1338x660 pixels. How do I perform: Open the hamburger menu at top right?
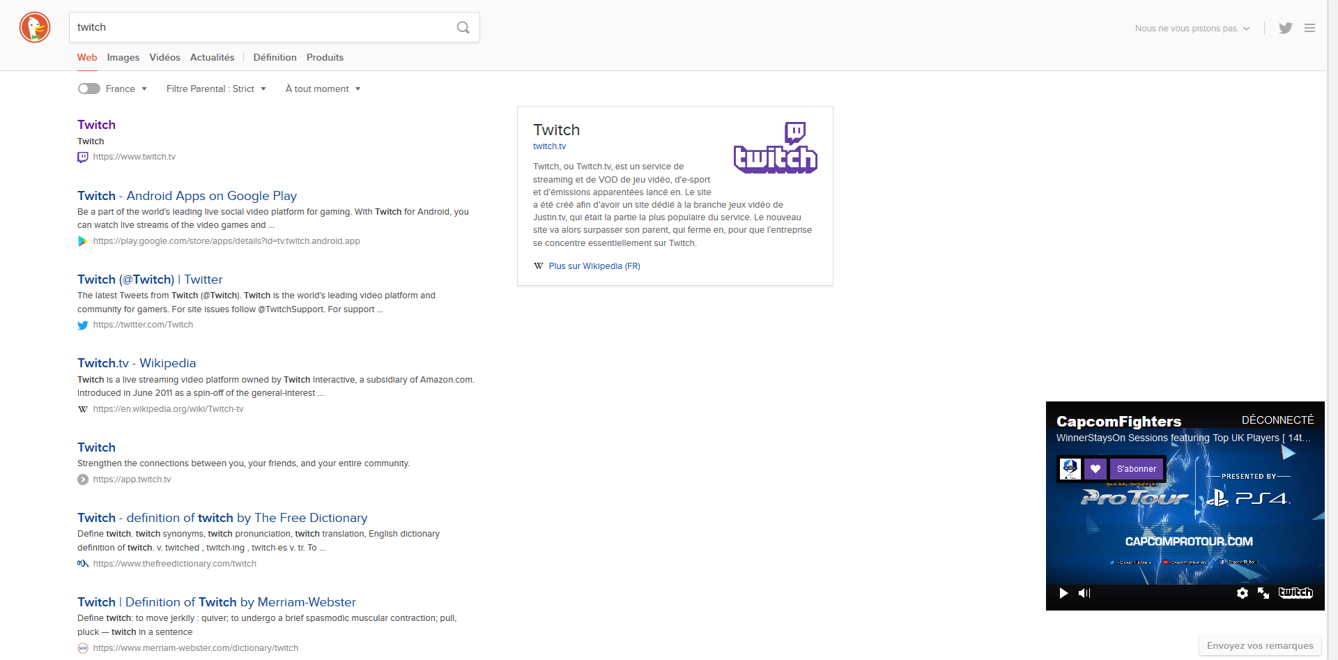click(1310, 28)
